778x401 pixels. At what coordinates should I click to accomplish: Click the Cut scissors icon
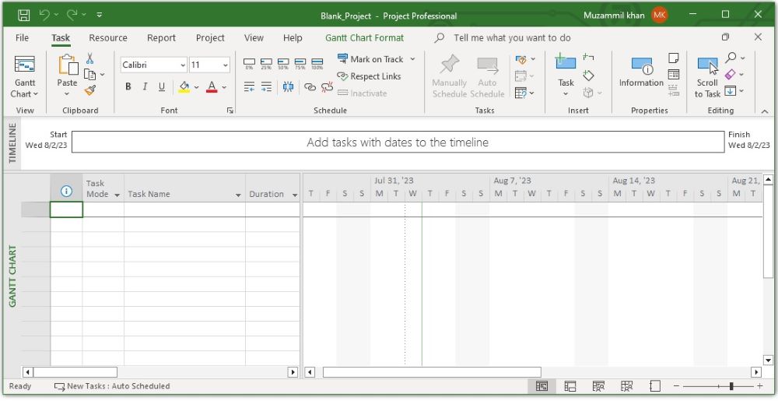point(90,58)
